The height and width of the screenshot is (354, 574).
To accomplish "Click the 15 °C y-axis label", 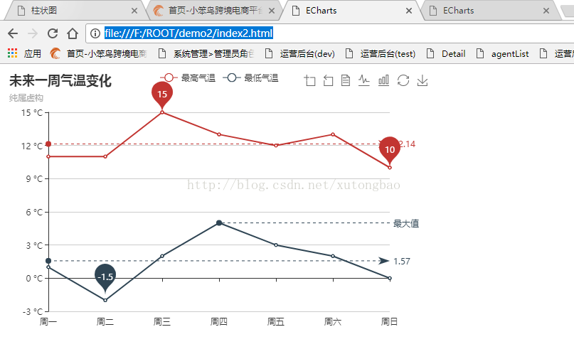I will pyautogui.click(x=32, y=112).
